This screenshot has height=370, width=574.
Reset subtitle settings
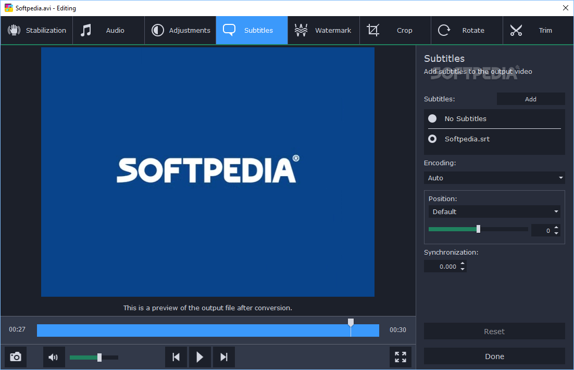pyautogui.click(x=494, y=331)
